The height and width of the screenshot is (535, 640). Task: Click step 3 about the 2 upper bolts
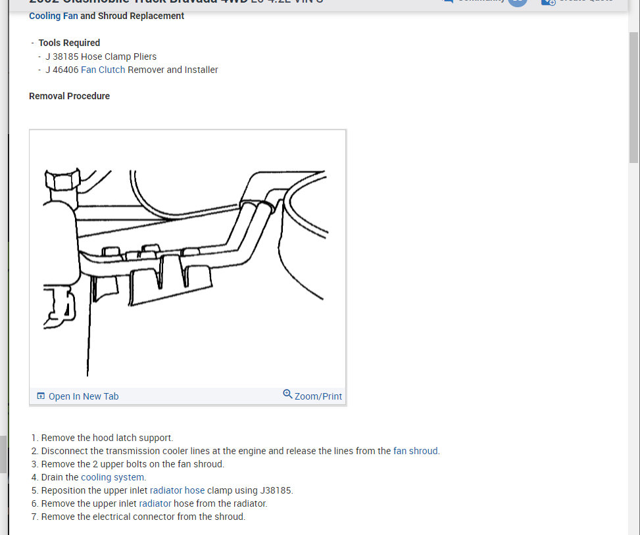133,464
